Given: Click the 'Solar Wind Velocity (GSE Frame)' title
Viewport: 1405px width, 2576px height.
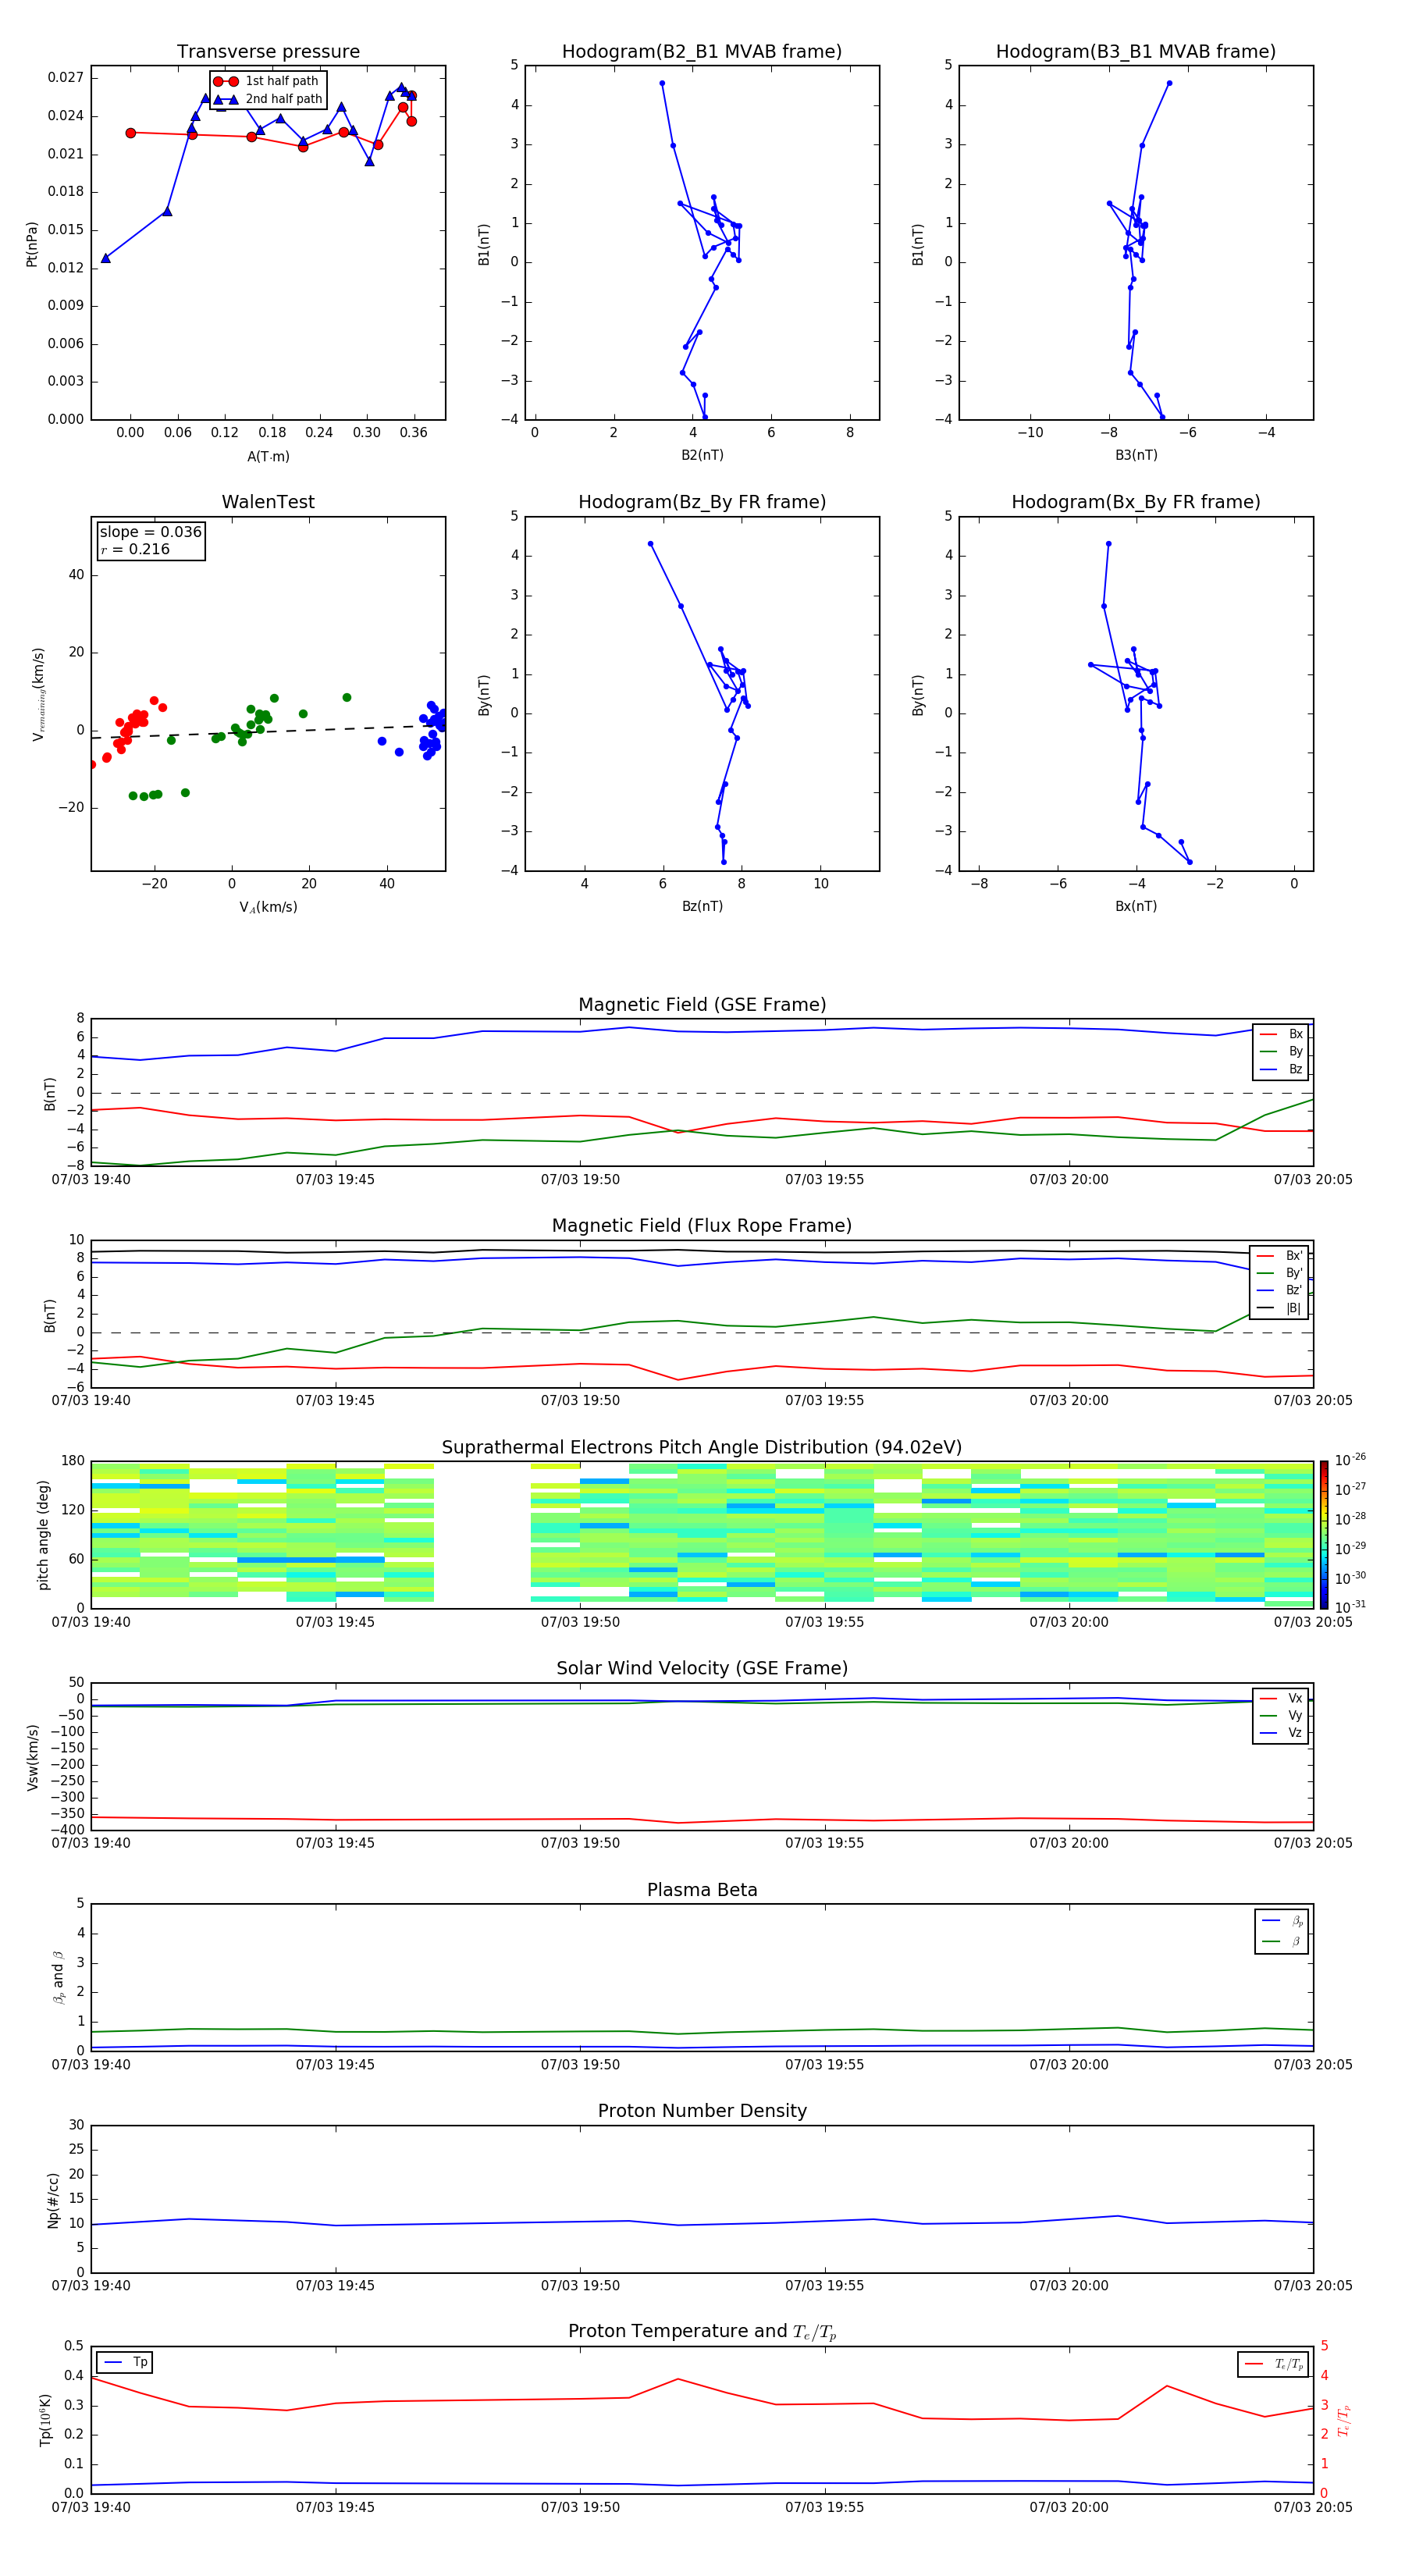Looking at the screenshot, I should 702,1669.
